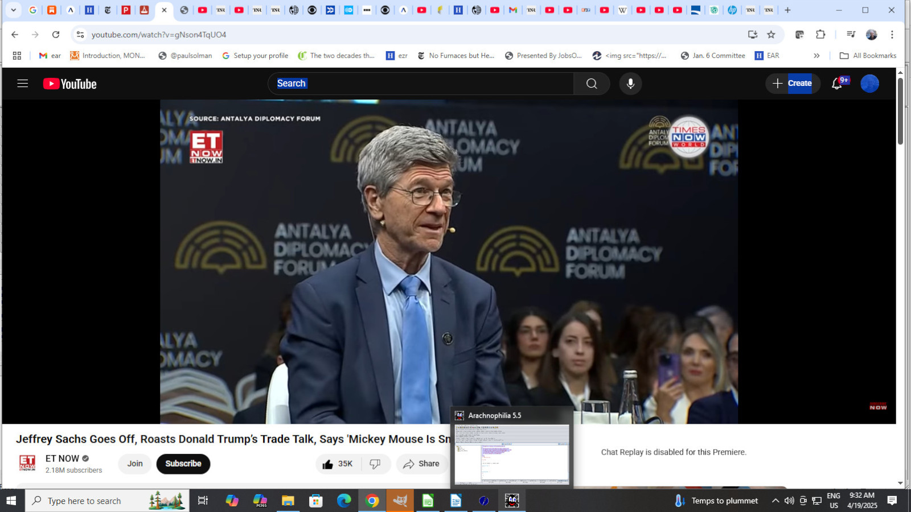Subscribe to ET NOW channel
911x512 pixels.
(x=183, y=464)
